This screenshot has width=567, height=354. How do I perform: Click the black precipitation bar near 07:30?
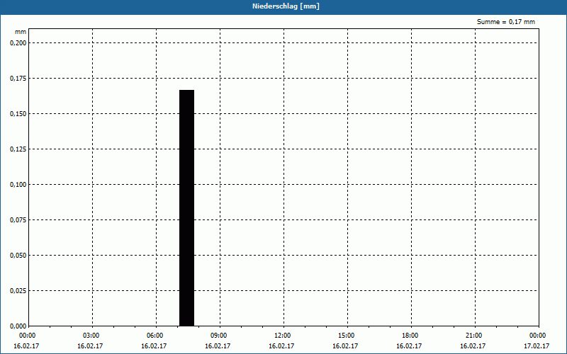pyautogui.click(x=186, y=208)
